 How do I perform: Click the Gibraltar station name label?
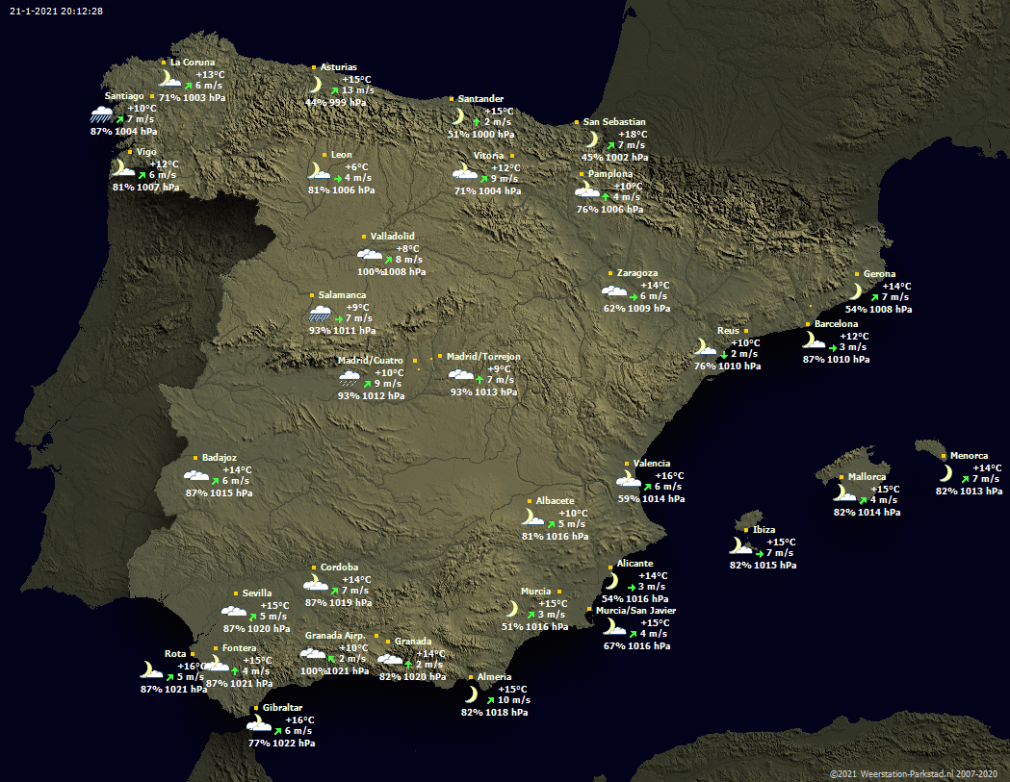[x=281, y=708]
